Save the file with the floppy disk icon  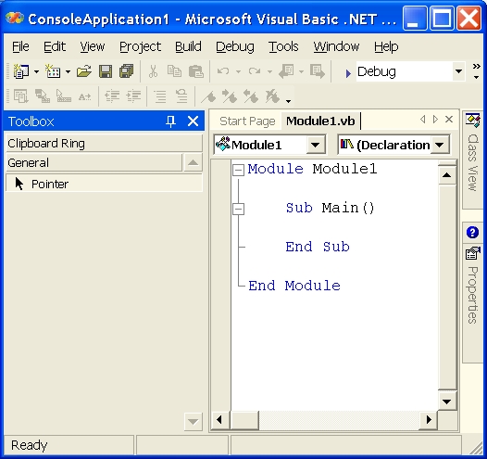coord(106,71)
